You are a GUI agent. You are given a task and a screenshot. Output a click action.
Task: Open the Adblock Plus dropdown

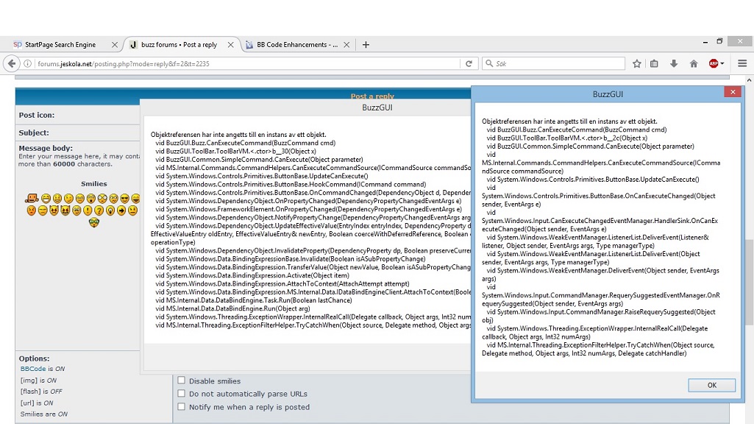[x=722, y=64]
